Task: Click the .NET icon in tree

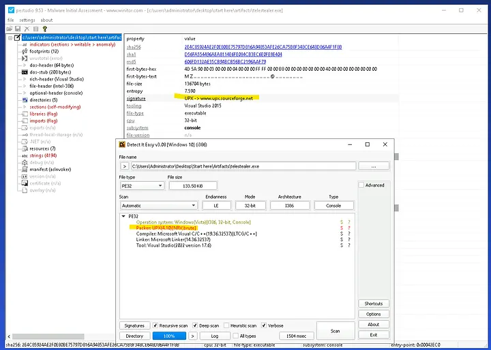Action: (x=25, y=142)
